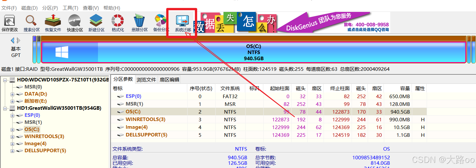This screenshot has width=476, height=168.
Task: Expand the DATA(D:) tree node
Action: [x=12, y=94]
